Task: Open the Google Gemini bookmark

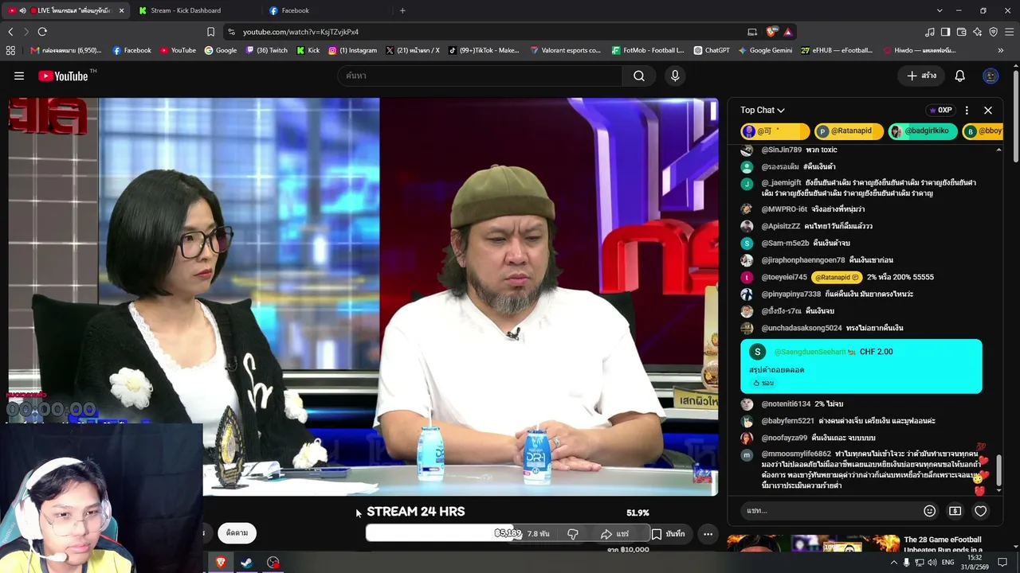Action: click(x=765, y=50)
